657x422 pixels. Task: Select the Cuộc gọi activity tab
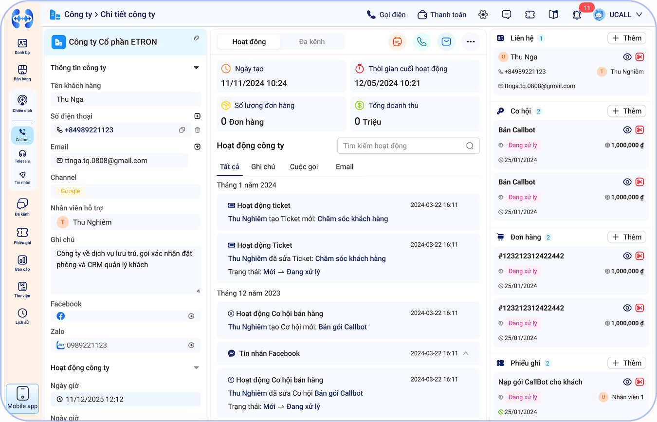click(304, 166)
